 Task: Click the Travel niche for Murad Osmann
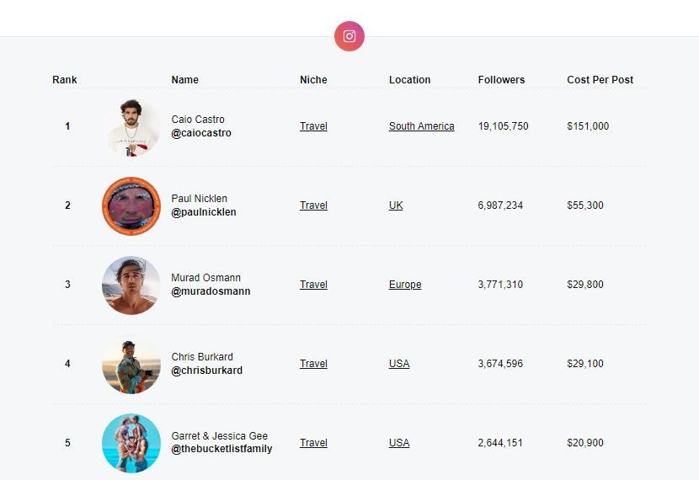[313, 285]
